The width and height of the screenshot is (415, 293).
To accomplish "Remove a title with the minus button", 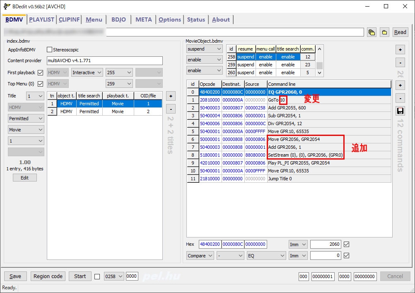I will (171, 109).
